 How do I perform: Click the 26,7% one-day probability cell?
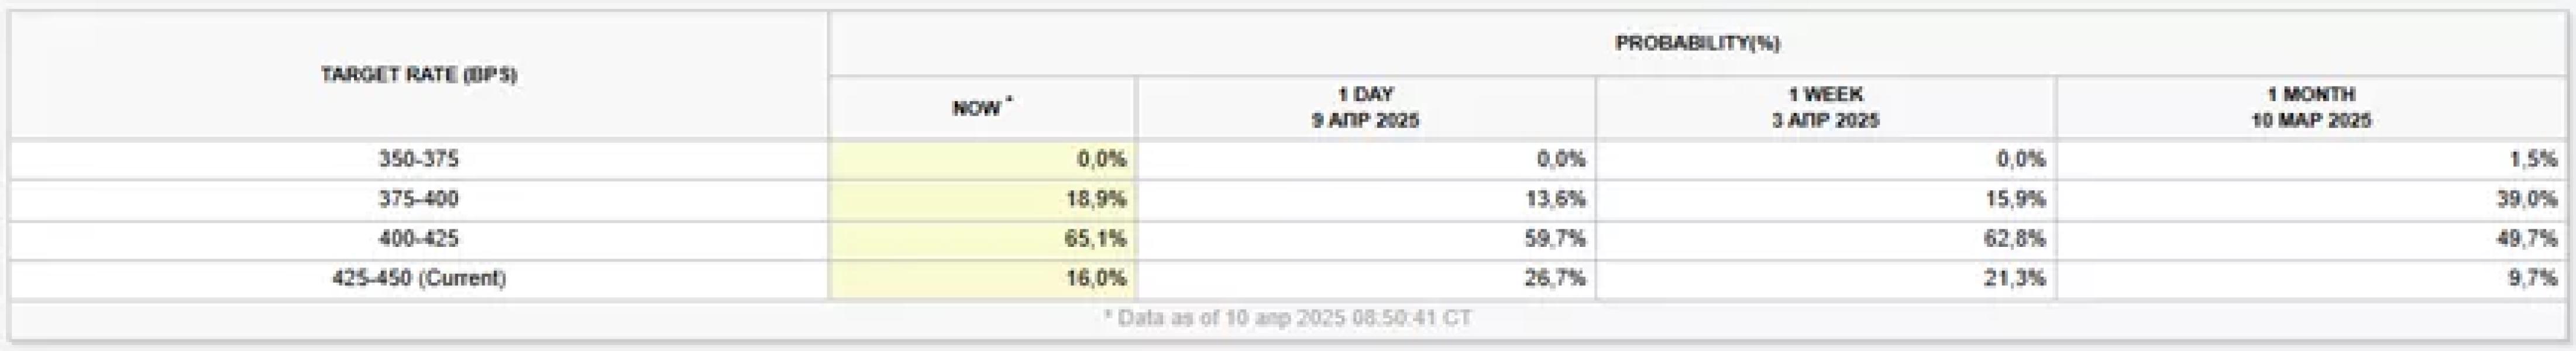click(1366, 279)
